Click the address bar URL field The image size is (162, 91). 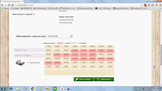[x=77, y=5]
